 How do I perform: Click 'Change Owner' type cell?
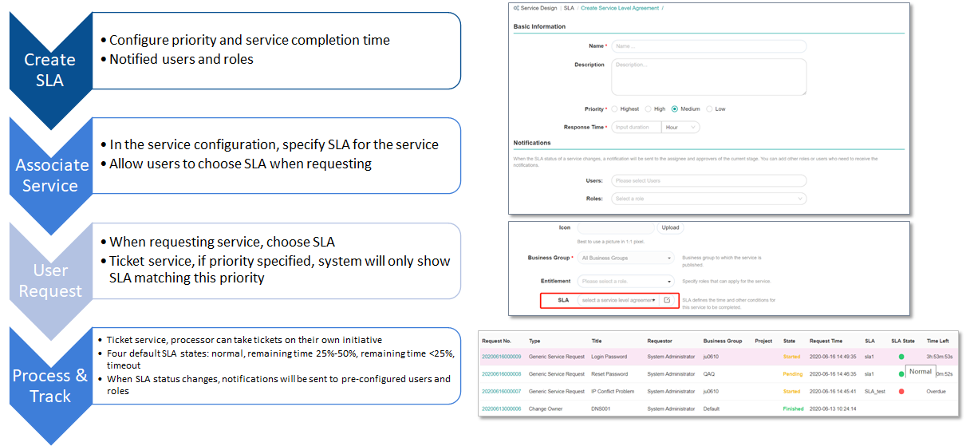(546, 409)
